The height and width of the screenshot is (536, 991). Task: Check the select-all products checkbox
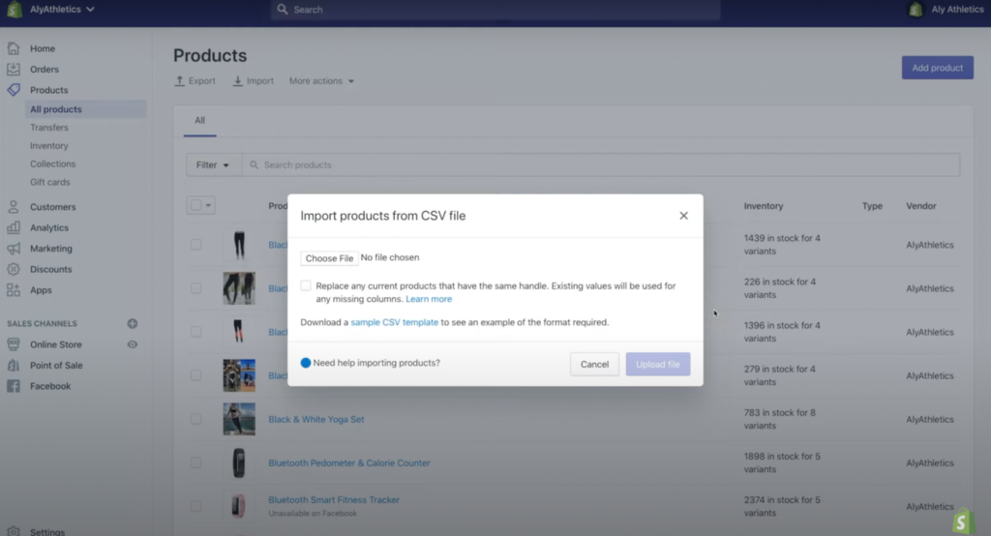195,205
